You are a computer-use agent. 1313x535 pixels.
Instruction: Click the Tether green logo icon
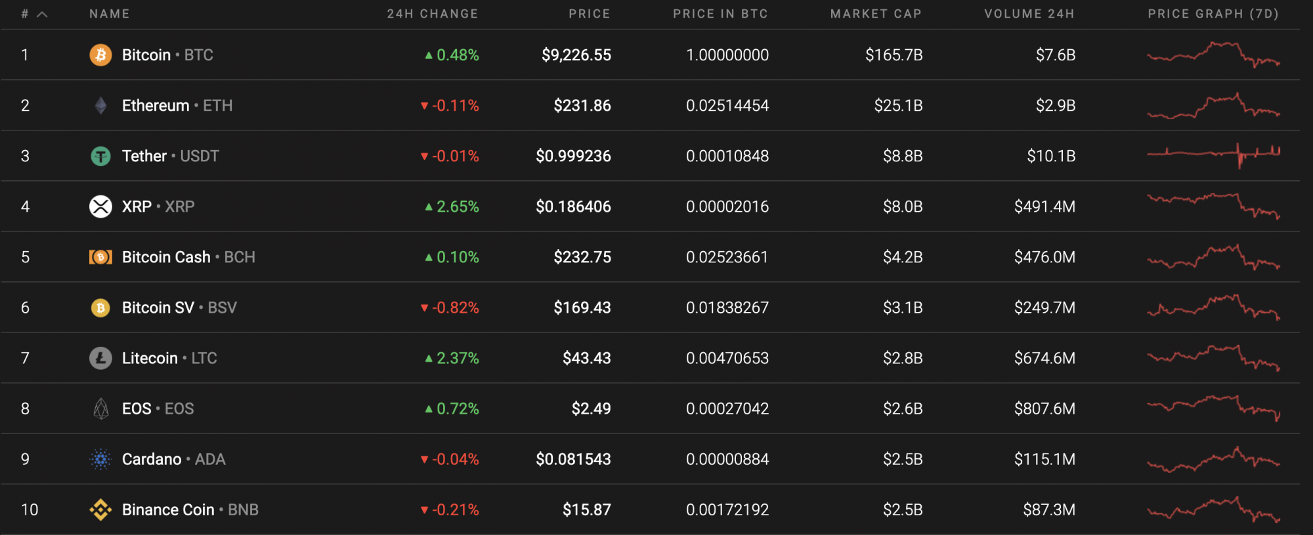[x=100, y=156]
